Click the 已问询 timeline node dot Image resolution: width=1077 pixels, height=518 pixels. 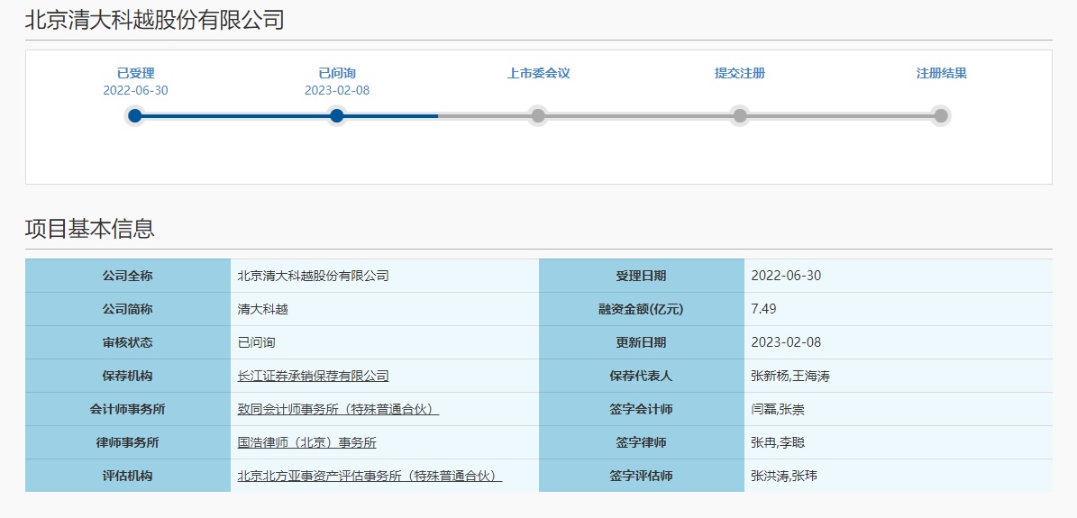point(337,115)
